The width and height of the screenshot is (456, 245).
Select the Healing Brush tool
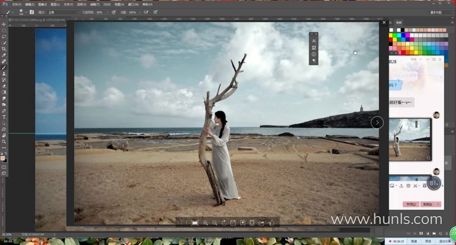[4, 61]
